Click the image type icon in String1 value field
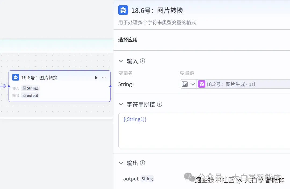 pyautogui.click(x=185, y=84)
